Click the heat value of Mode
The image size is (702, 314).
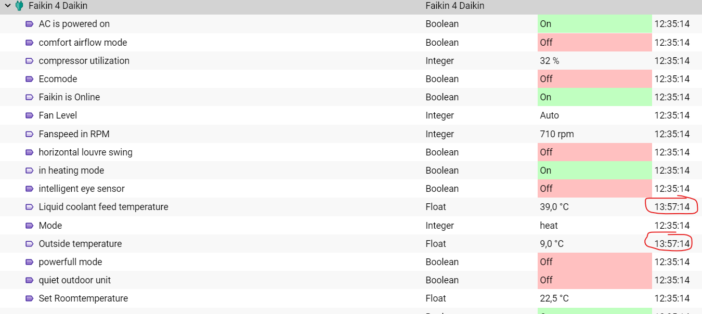[x=549, y=226]
